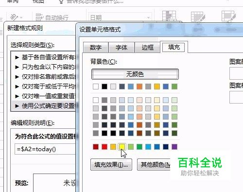Open 其他颜色 button

[154, 165]
